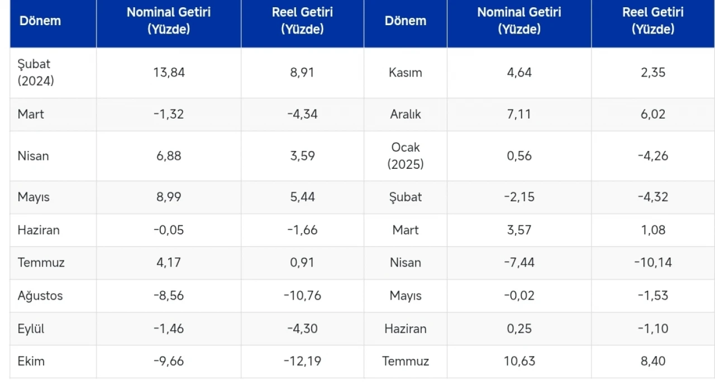
Task: Click the Şubat (2024) period cell
Action: tap(35, 73)
